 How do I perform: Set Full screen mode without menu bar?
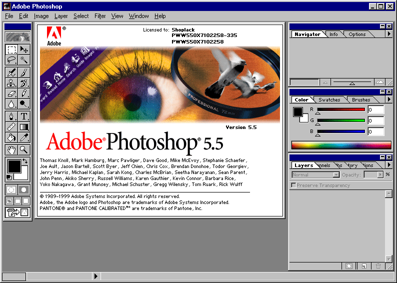(x=26, y=201)
